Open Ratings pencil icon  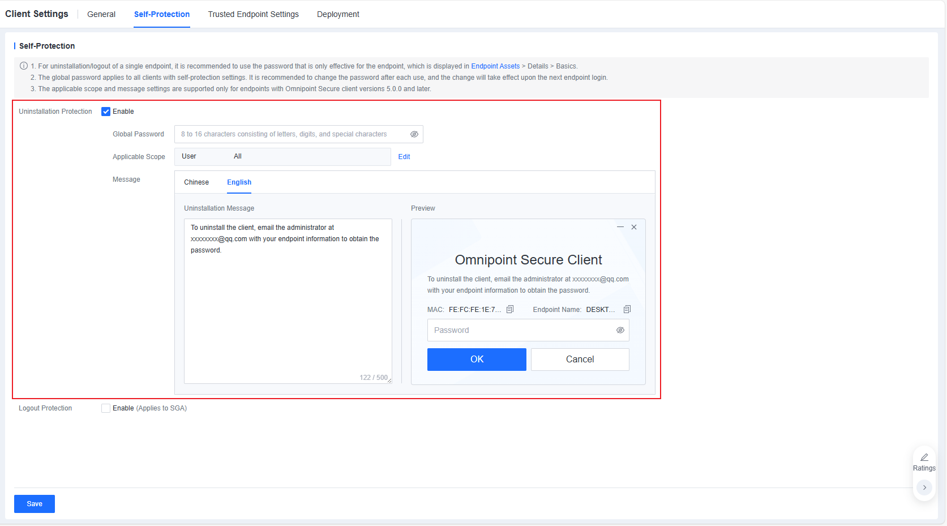924,457
